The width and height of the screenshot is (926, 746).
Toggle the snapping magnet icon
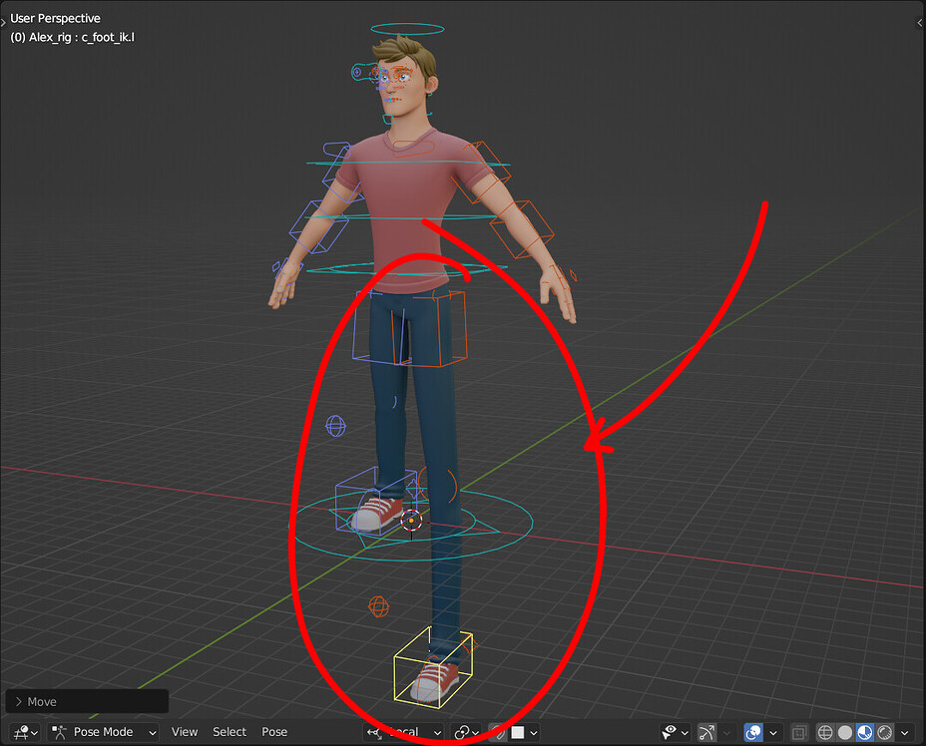pyautogui.click(x=499, y=732)
